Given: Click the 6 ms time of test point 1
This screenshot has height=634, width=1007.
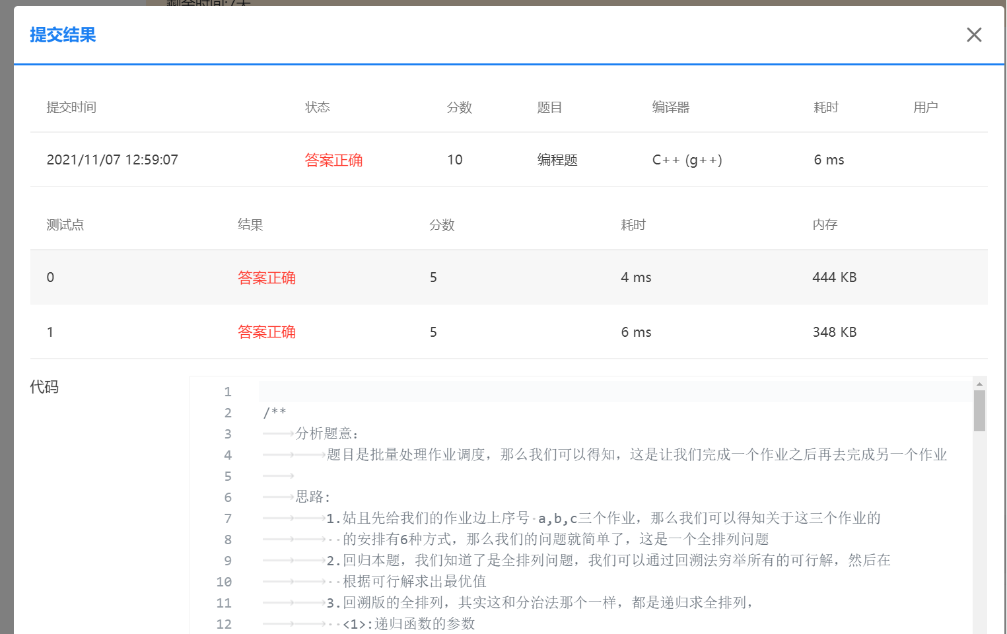Looking at the screenshot, I should click(x=636, y=332).
